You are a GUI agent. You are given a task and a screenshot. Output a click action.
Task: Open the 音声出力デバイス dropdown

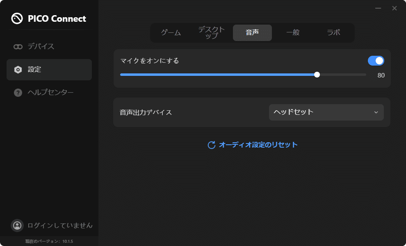326,112
